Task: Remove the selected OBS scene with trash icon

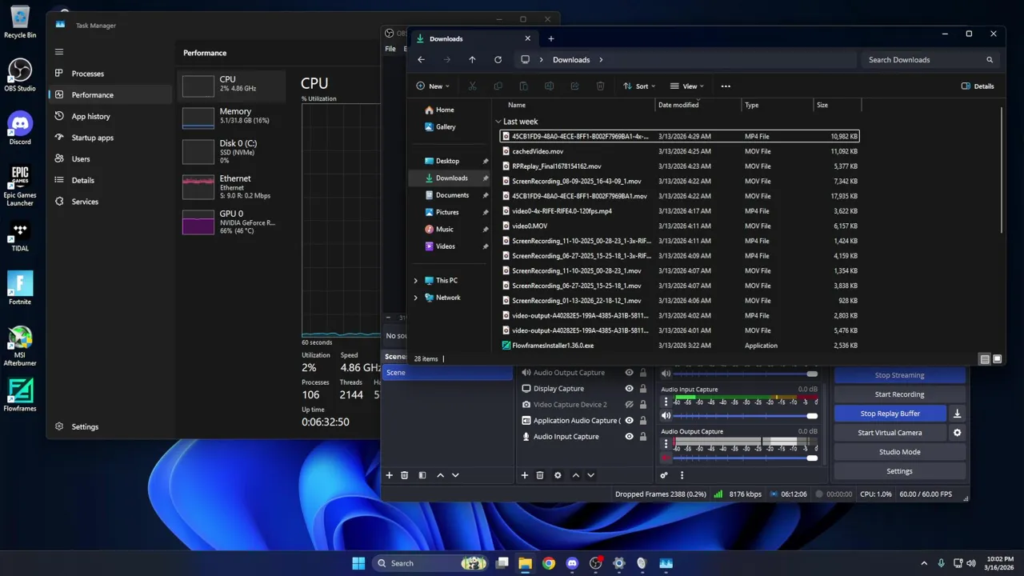Action: [x=405, y=475]
